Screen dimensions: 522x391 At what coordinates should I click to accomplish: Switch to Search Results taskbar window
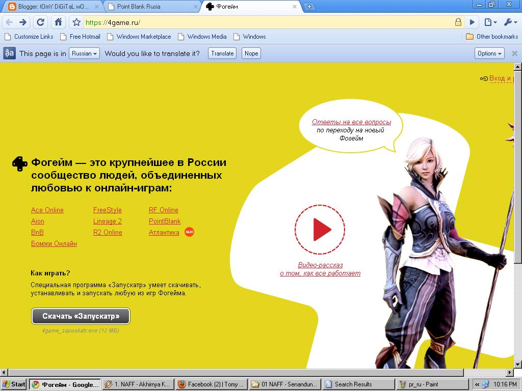(x=358, y=384)
